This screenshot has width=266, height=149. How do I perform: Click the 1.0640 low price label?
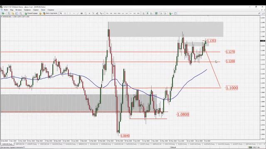pyautogui.click(x=125, y=136)
